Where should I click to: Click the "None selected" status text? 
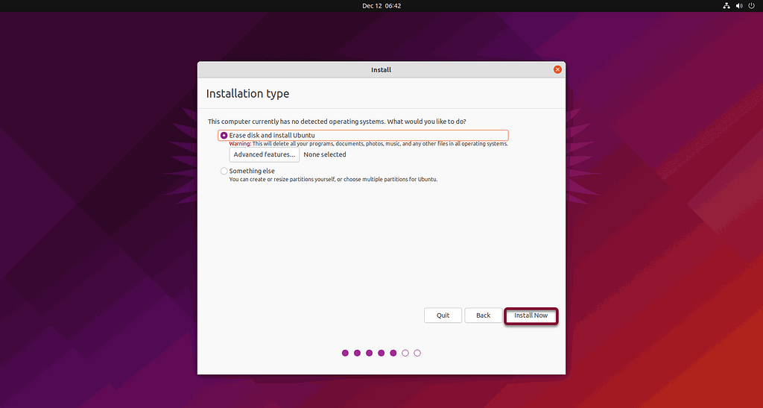325,154
